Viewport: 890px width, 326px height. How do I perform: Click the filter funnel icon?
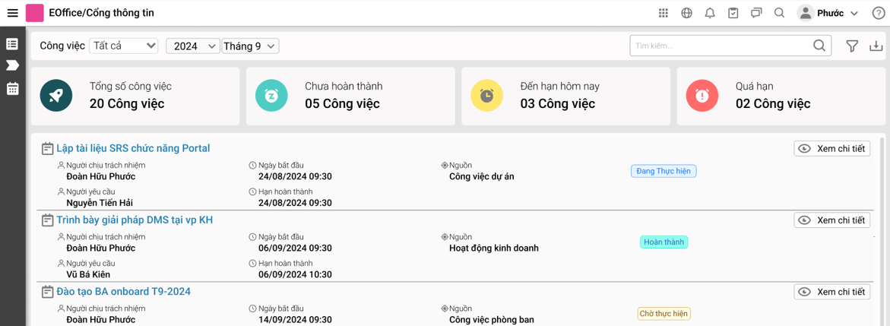coord(851,46)
